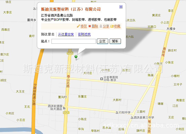Open the 修改 edit link
Image resolution: width=186 pixels, height=134 pixels.
pyautogui.click(x=84, y=26)
